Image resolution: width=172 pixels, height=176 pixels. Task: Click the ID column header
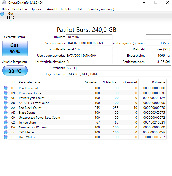tap(13, 82)
